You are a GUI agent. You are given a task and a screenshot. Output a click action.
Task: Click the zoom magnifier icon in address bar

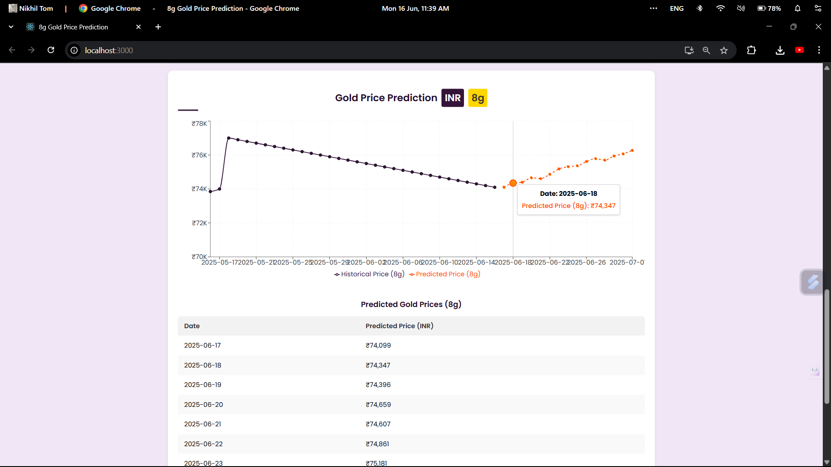(706, 51)
